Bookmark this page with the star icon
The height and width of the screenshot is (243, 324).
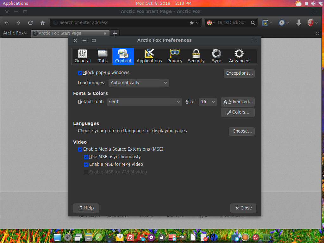pyautogui.click(x=192, y=23)
